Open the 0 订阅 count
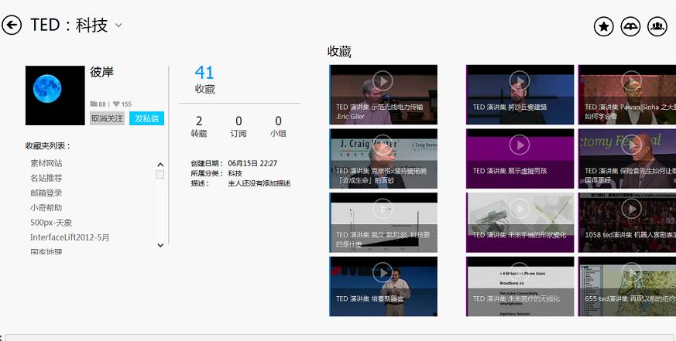The height and width of the screenshot is (341, 676). click(238, 127)
